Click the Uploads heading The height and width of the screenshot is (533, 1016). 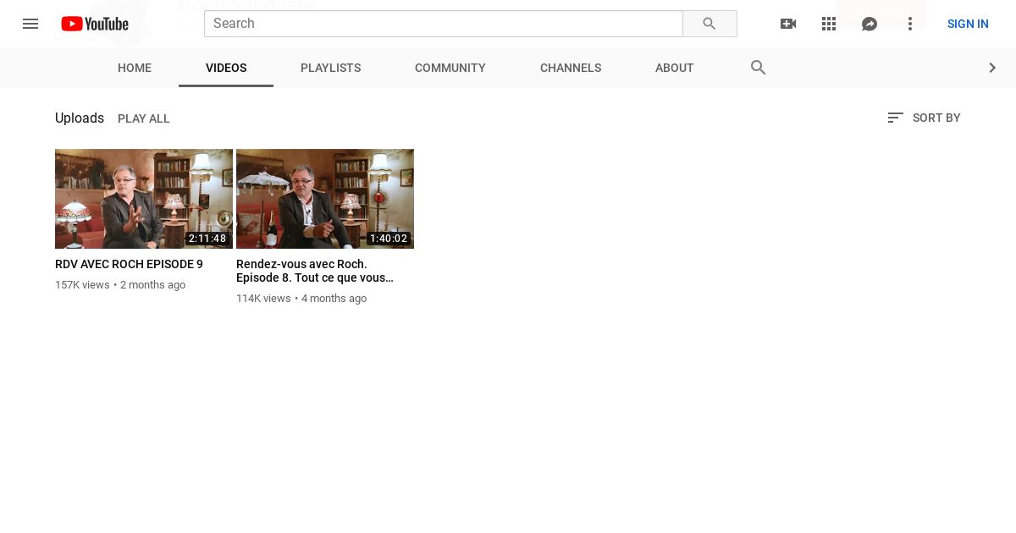(80, 118)
